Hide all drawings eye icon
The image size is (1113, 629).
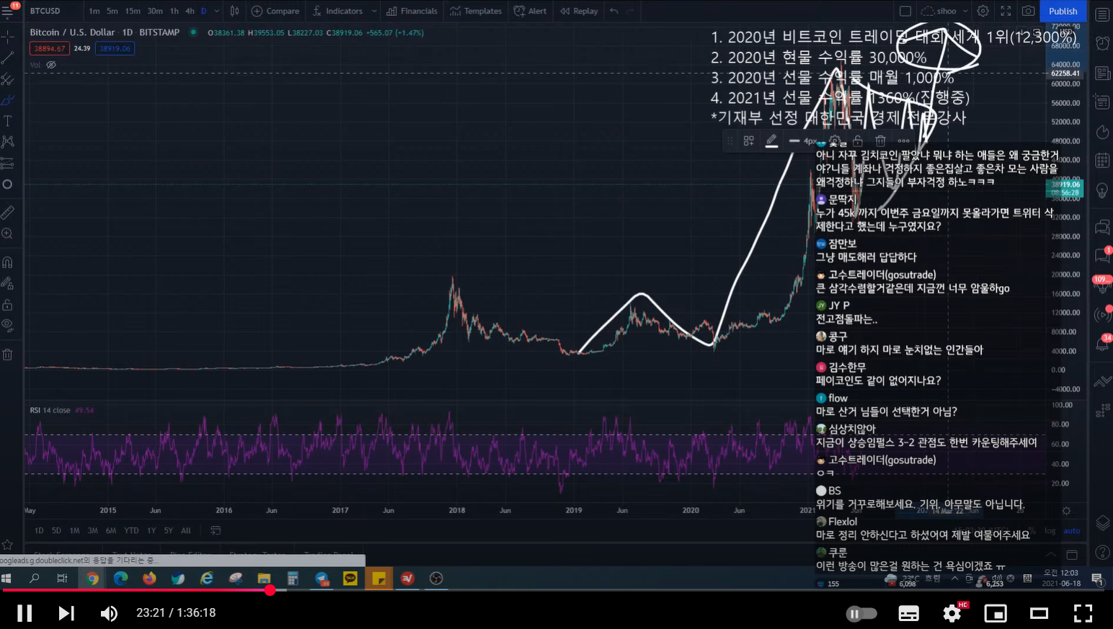[x=8, y=325]
